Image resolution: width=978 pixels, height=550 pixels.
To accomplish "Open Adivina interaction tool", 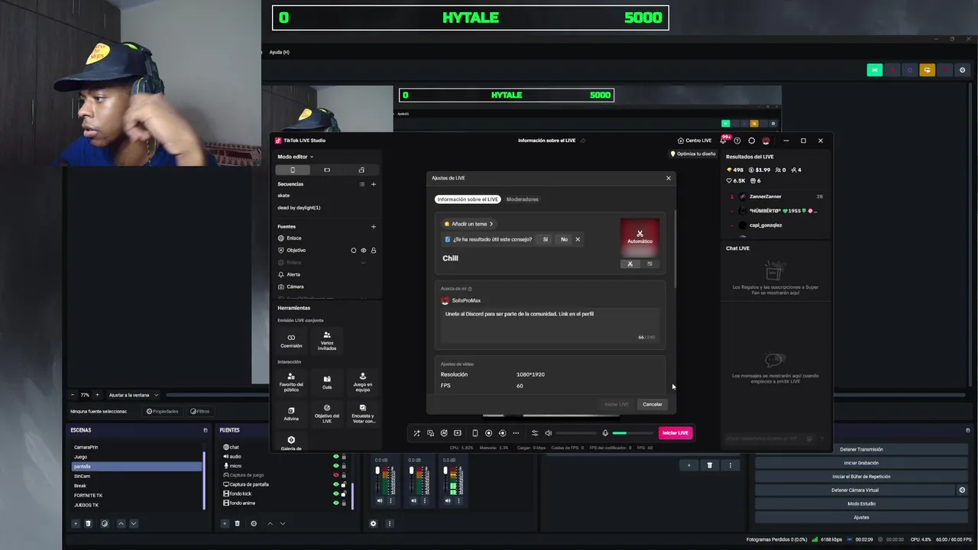I will (291, 414).
